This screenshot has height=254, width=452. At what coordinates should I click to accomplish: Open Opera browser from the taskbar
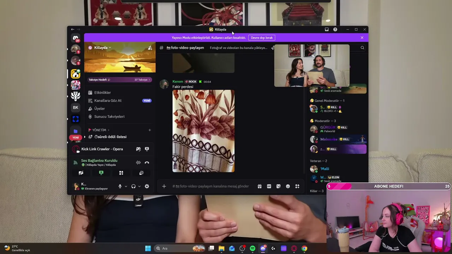tap(294, 248)
